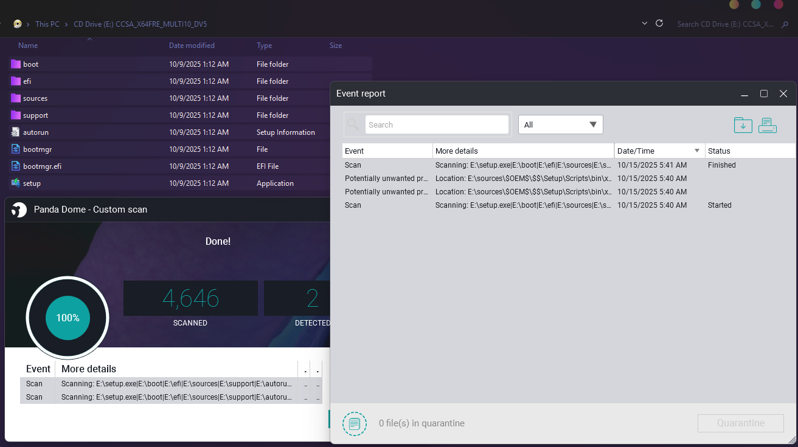Click the autorun file icon in Explorer

16,132
